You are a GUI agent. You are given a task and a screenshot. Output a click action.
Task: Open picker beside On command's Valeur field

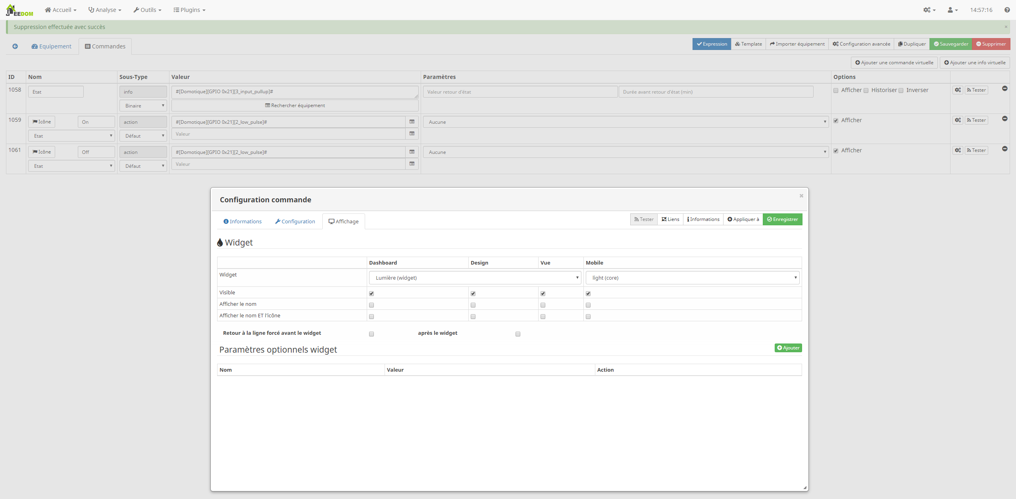click(412, 134)
